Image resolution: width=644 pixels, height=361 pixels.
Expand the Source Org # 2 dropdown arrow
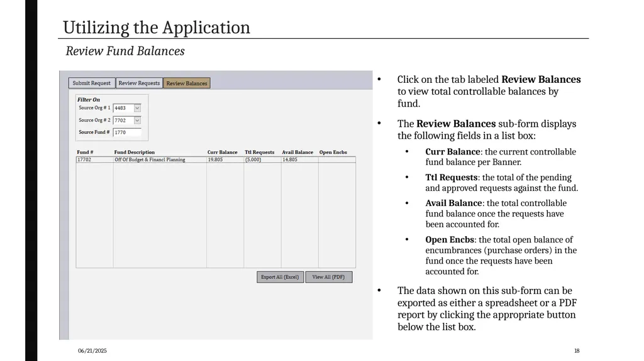(x=138, y=120)
